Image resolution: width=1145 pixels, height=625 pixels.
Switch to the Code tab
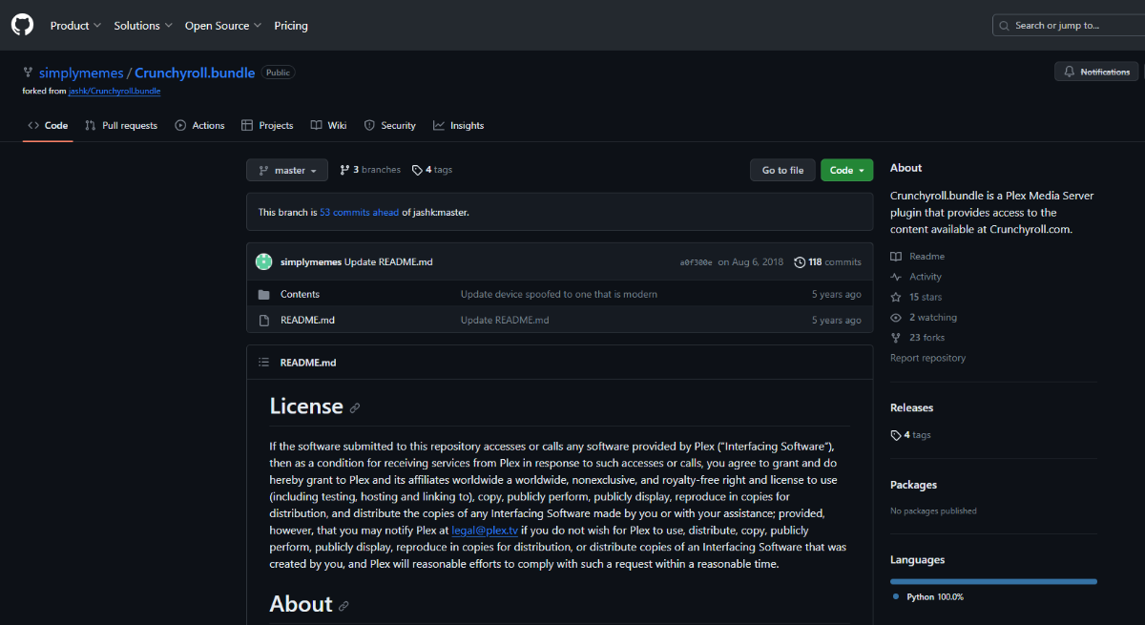(x=48, y=125)
